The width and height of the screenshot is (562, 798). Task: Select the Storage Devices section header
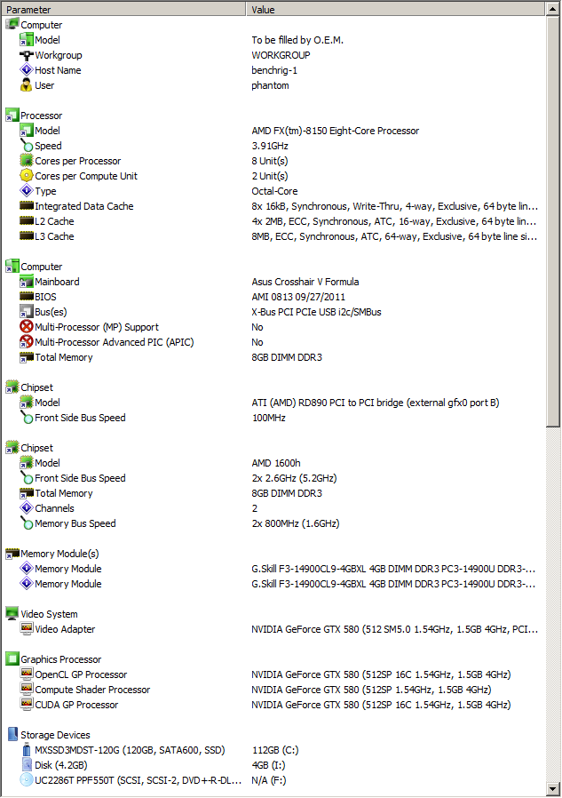click(54, 735)
